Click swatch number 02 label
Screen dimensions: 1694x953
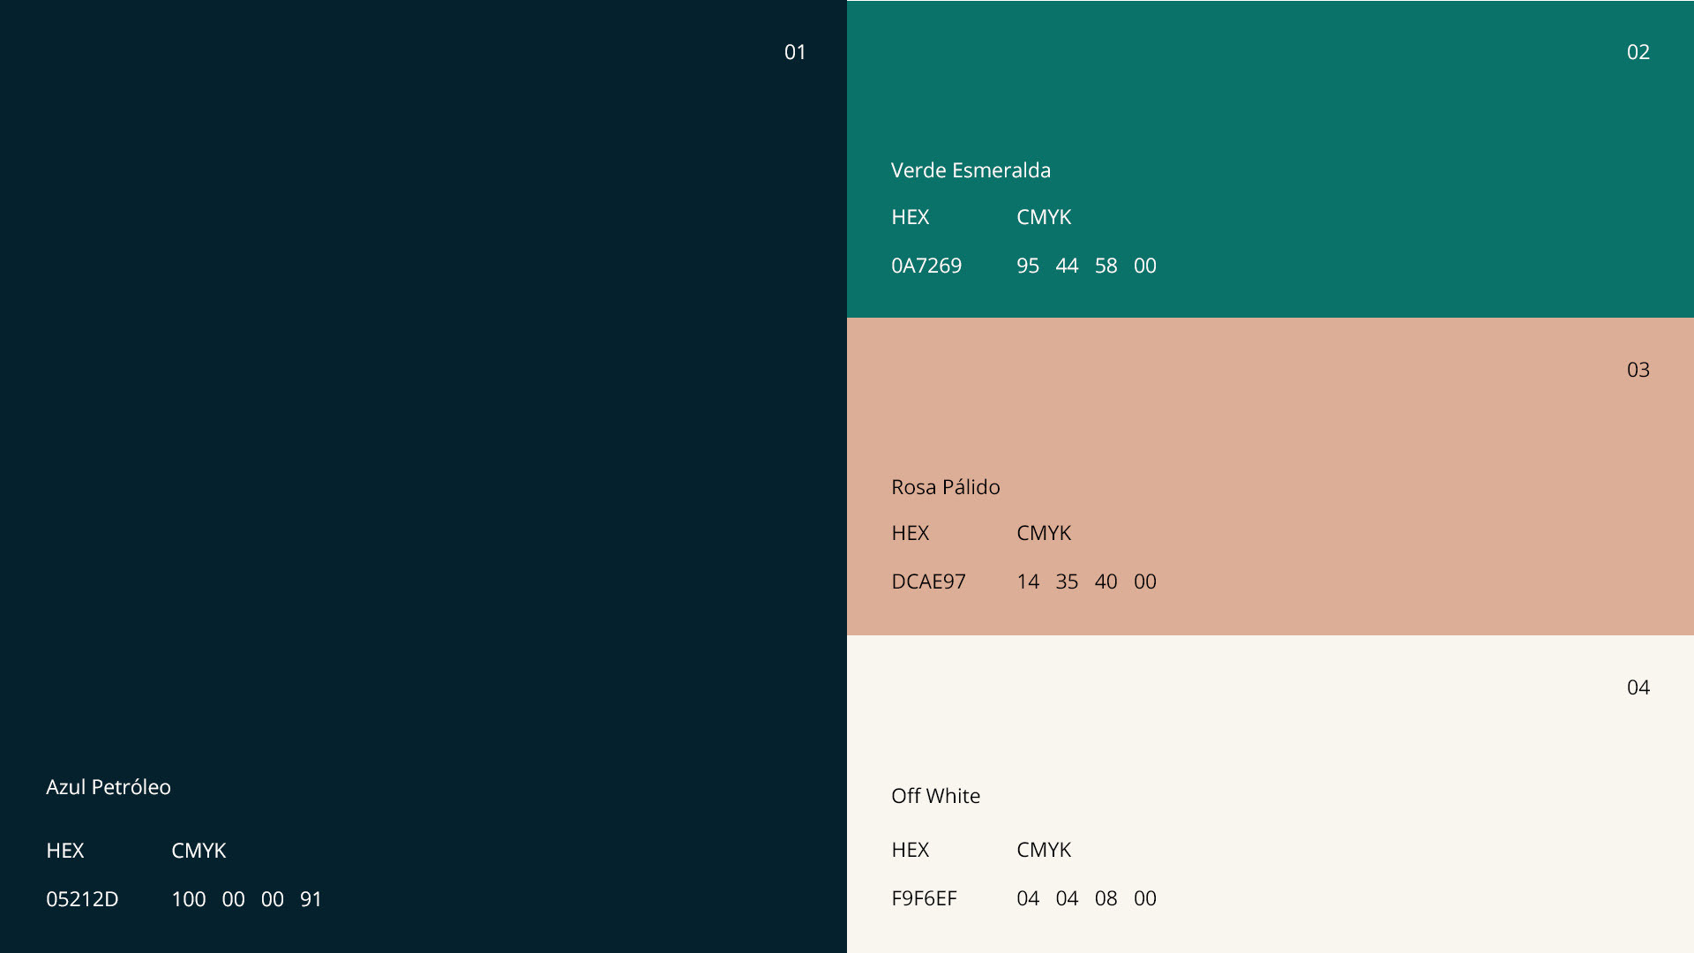tap(1638, 52)
